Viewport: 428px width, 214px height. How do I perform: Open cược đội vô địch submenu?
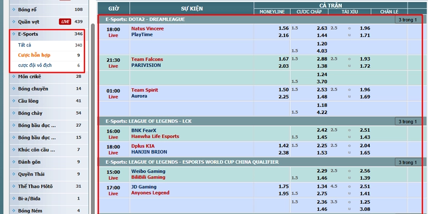(x=35, y=65)
